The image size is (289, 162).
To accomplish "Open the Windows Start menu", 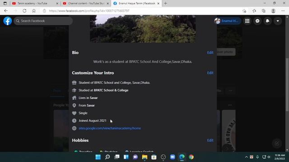I will coord(98,157).
